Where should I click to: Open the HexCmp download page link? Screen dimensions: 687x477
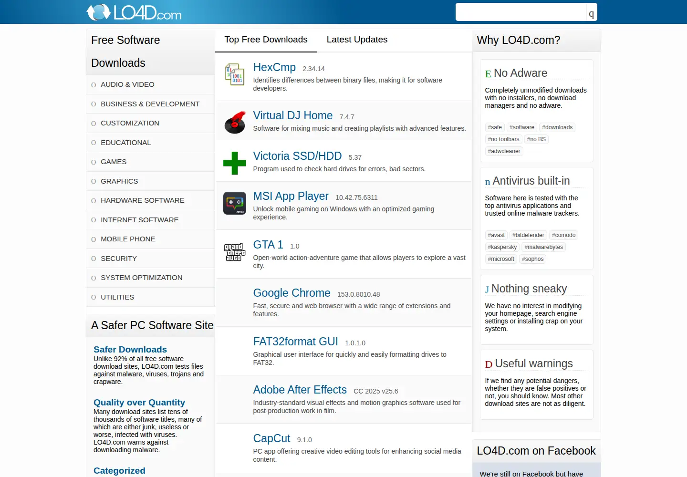(x=274, y=67)
